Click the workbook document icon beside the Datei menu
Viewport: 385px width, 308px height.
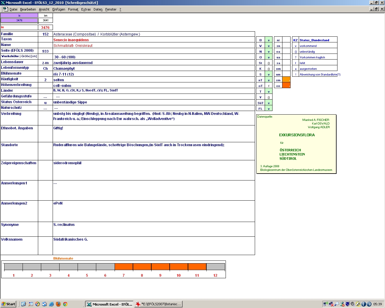click(5, 9)
